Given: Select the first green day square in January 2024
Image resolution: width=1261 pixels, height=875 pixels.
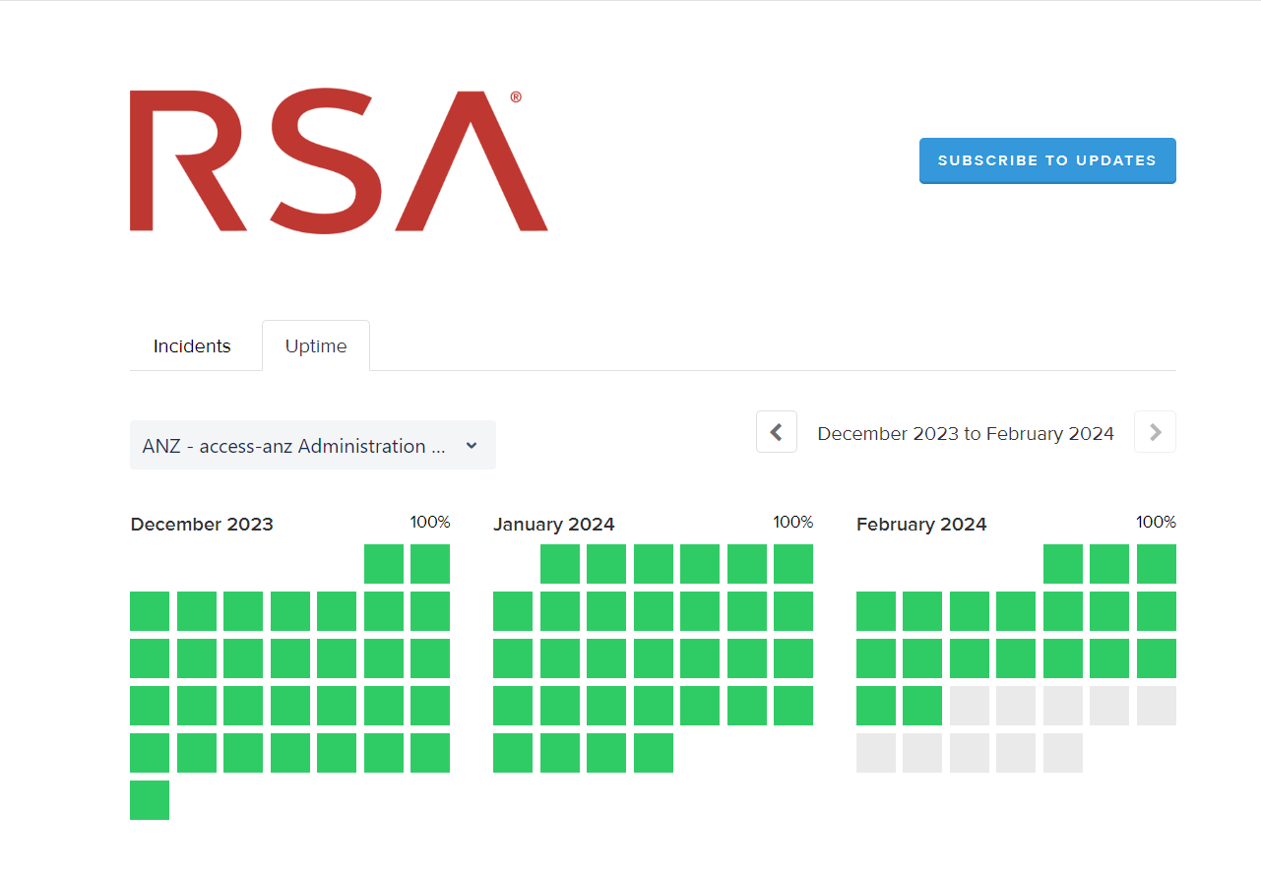Looking at the screenshot, I should pos(560,564).
